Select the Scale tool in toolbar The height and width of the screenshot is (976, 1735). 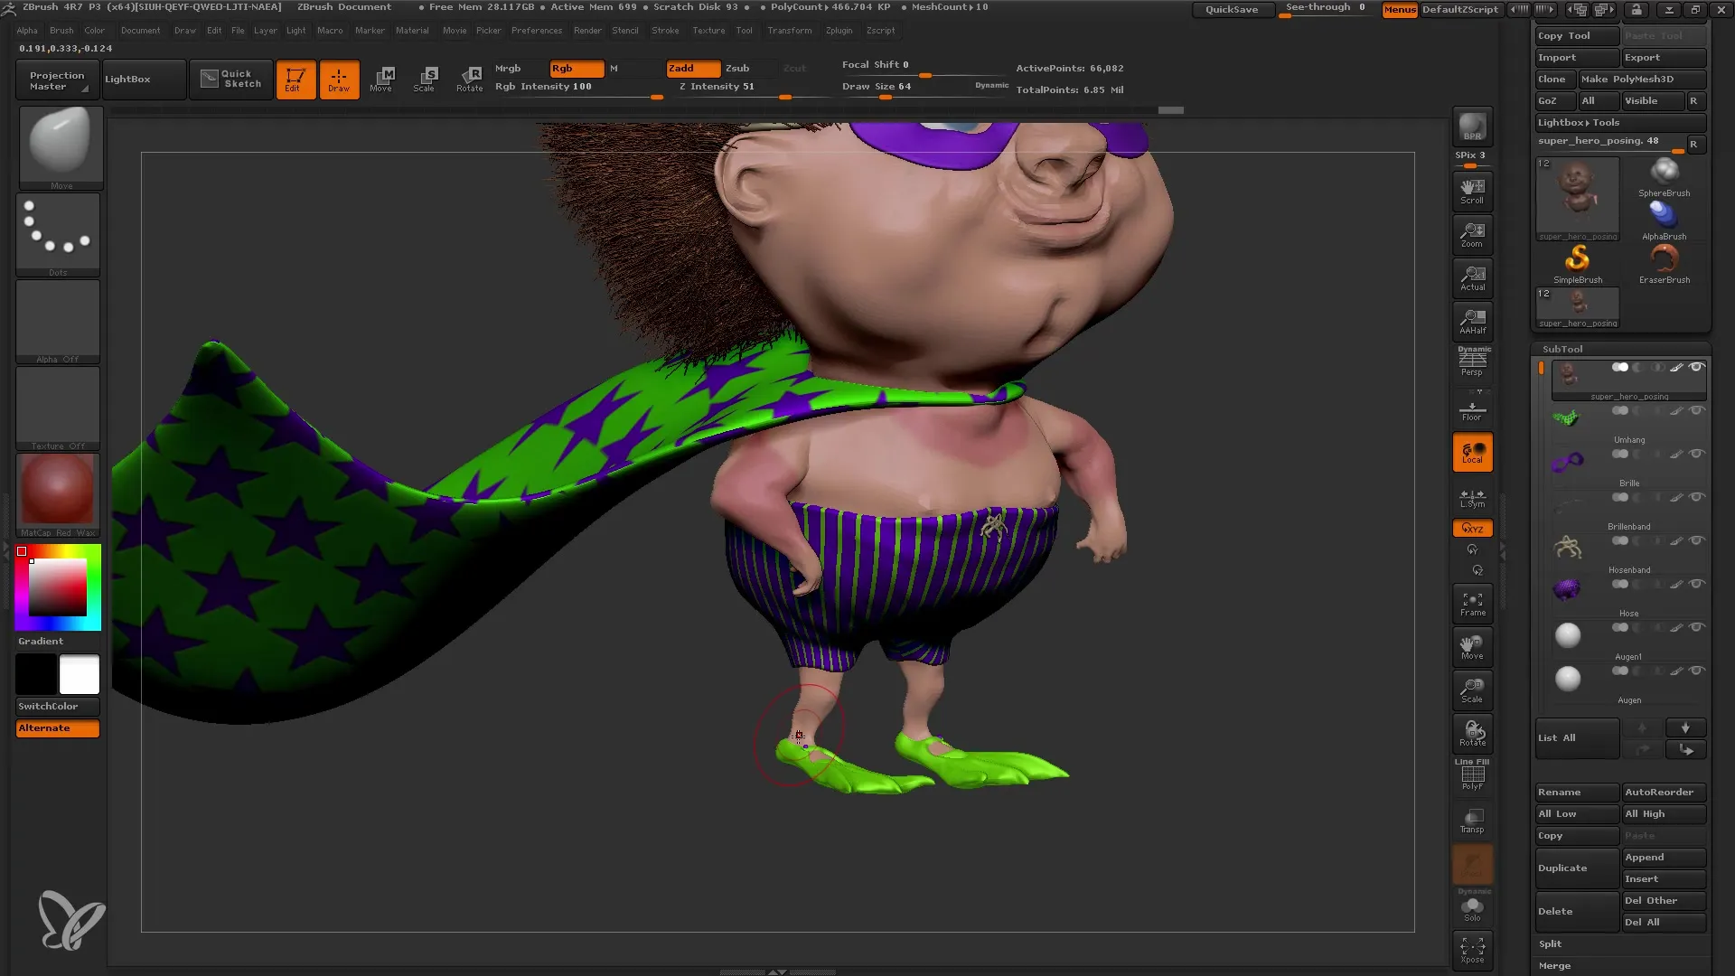coord(426,78)
